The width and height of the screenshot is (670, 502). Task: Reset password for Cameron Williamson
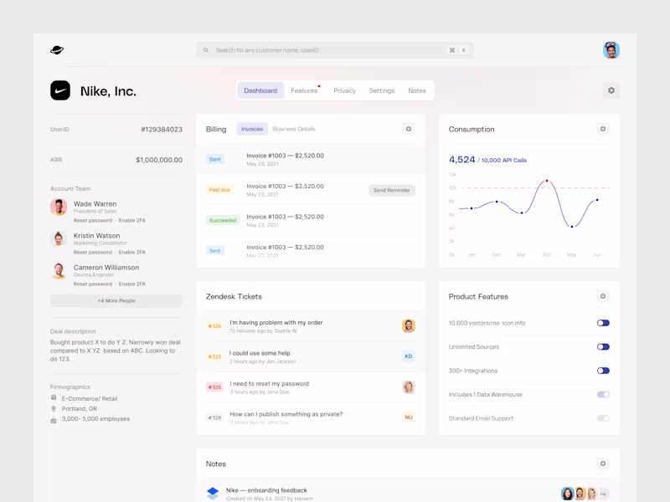[x=93, y=284]
